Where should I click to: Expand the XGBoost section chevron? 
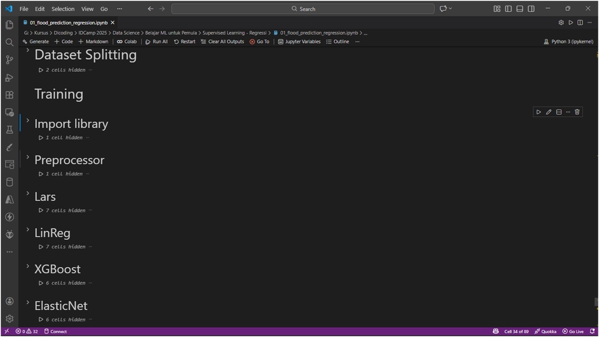(27, 266)
